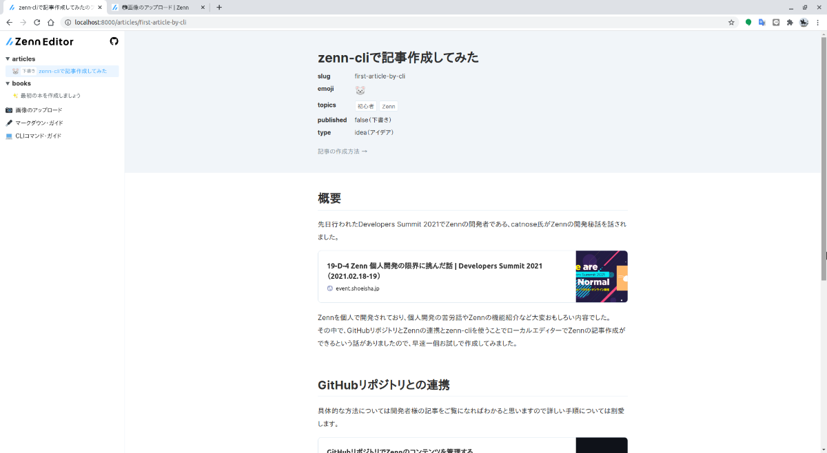This screenshot has width=827, height=453.
Task: Click the bear emoji in the sidebar article row
Action: pos(15,71)
